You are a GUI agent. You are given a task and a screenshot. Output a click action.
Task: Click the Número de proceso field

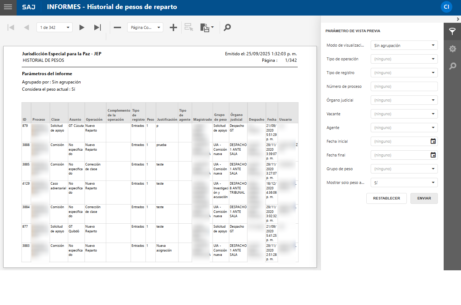pos(404,86)
